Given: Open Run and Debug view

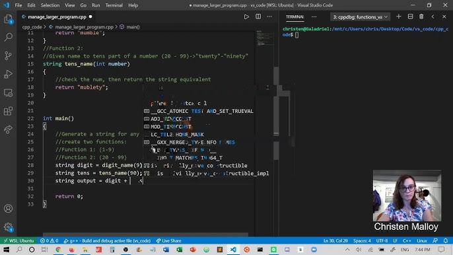Looking at the screenshot, I should [9, 74].
